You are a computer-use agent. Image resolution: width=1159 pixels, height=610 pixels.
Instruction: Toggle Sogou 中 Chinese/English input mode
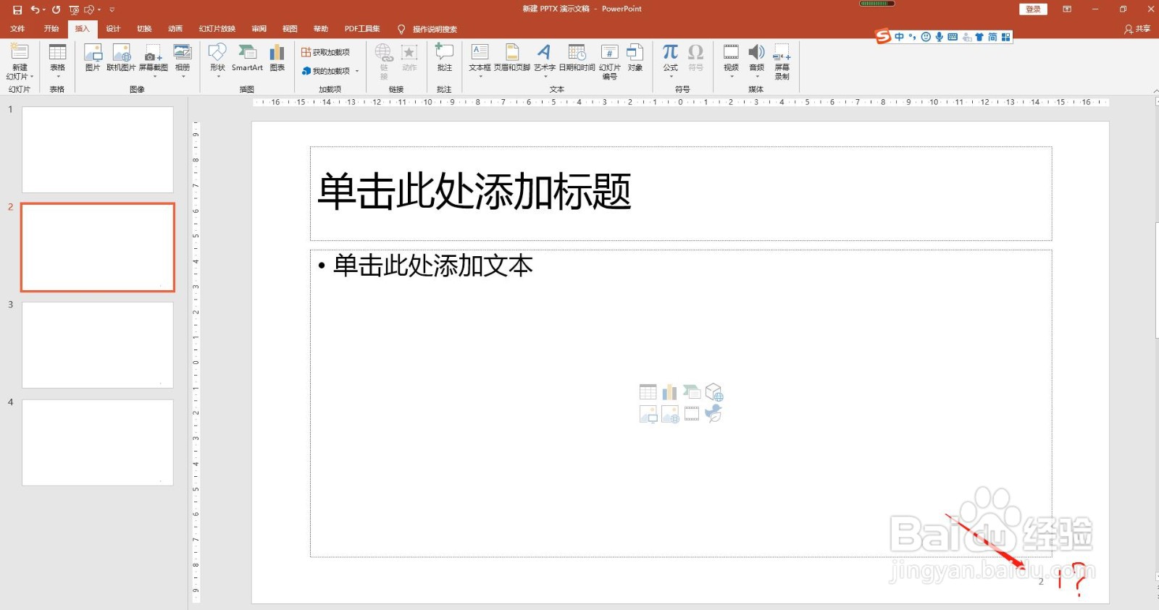[900, 37]
